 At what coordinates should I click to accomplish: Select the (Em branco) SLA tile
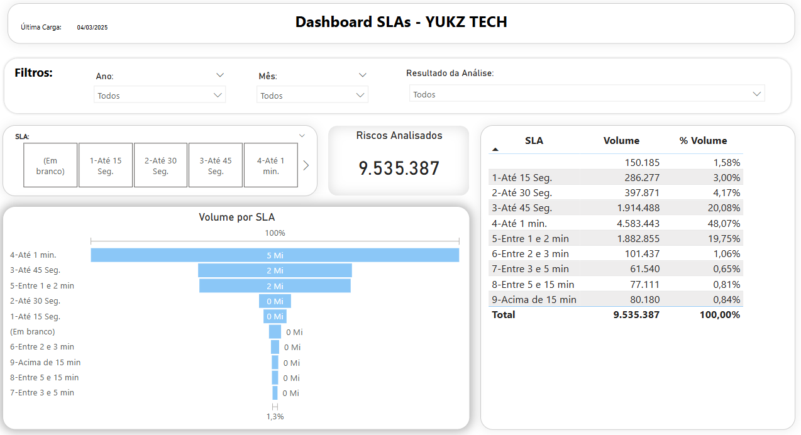pos(50,165)
